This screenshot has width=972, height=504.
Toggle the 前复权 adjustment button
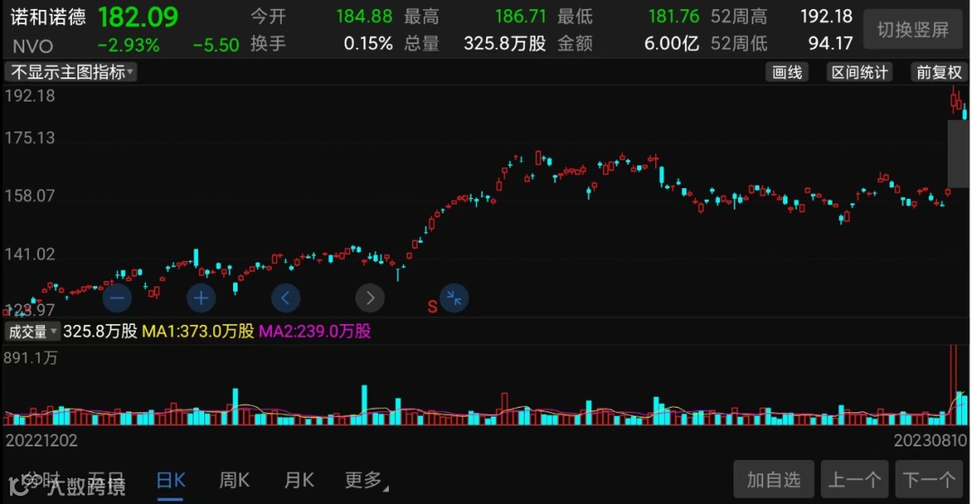(x=939, y=73)
